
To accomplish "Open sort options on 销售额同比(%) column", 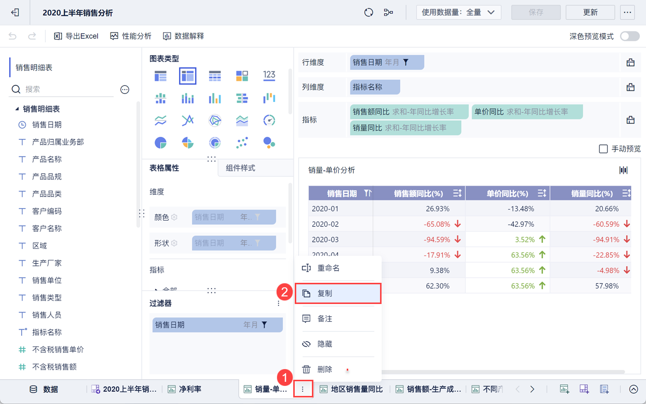I will [457, 193].
